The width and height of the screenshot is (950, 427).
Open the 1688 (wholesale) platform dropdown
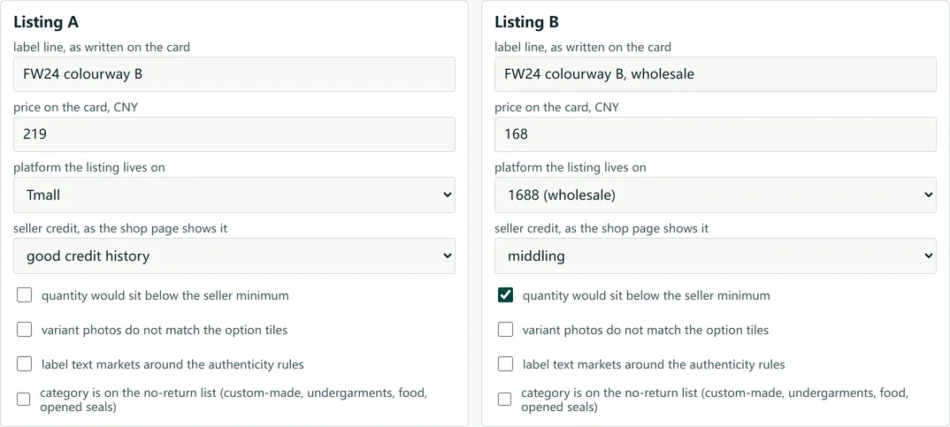716,195
